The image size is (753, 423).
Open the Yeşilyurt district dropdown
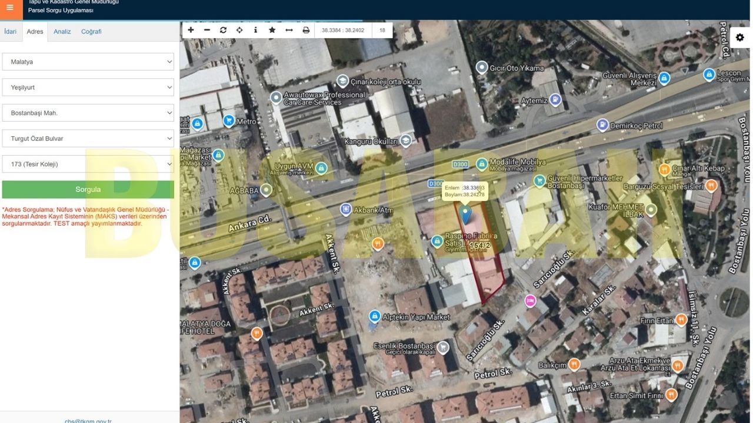click(88, 87)
